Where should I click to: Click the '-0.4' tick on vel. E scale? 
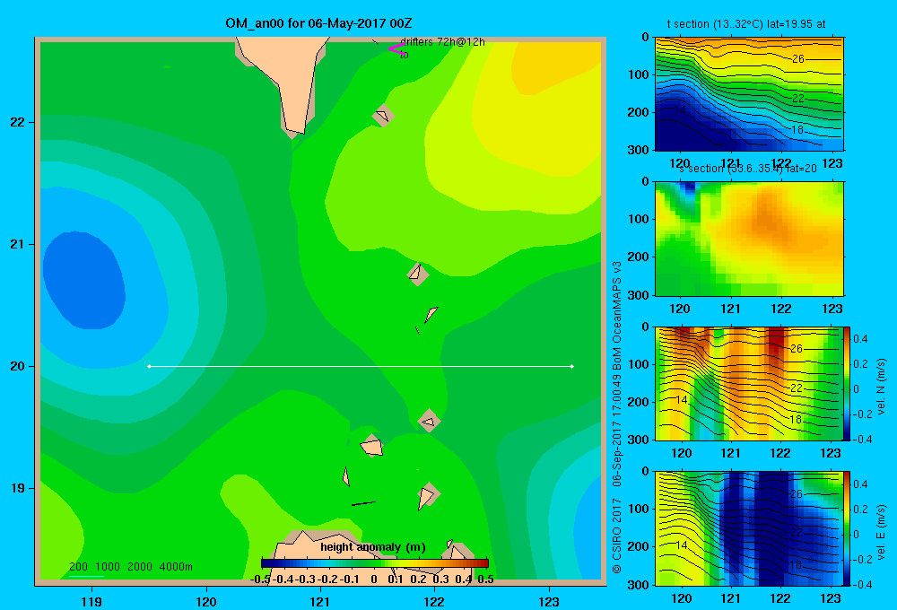861,584
